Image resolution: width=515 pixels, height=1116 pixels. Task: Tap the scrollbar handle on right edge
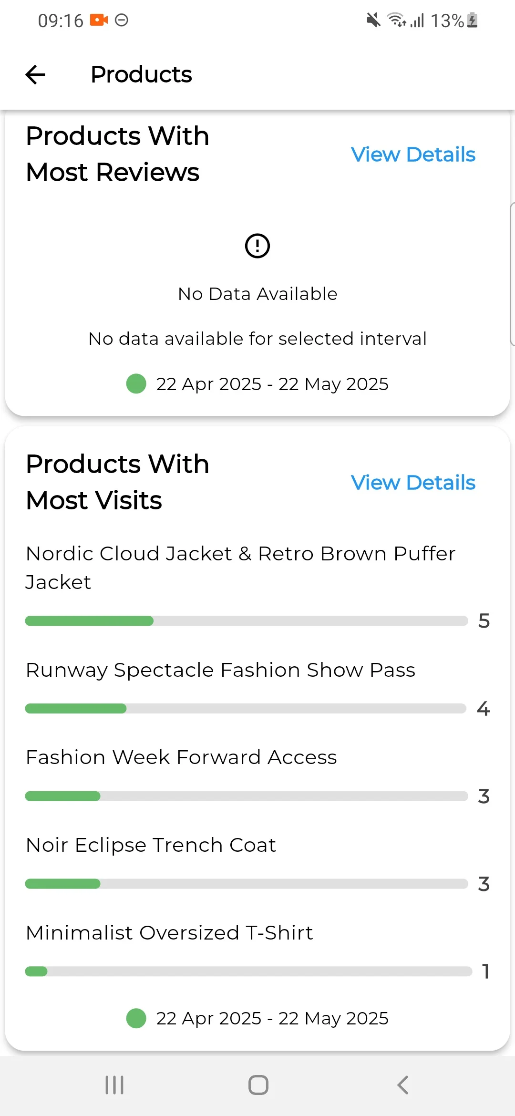(x=512, y=274)
